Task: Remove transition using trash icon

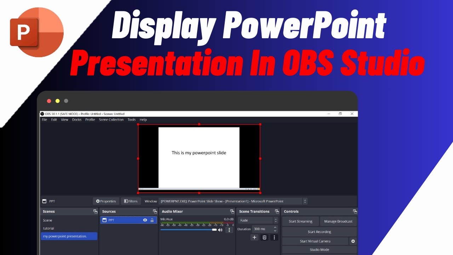Action: [264, 237]
